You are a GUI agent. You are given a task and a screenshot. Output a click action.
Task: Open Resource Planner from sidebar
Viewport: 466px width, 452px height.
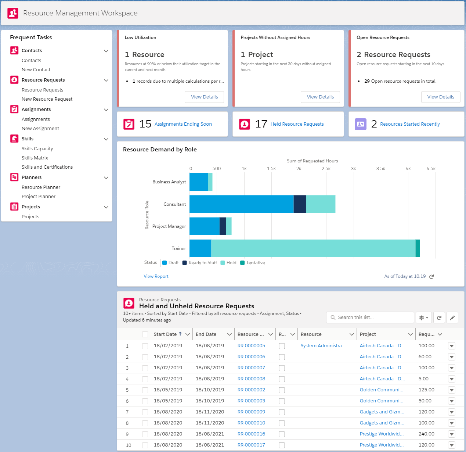41,187
